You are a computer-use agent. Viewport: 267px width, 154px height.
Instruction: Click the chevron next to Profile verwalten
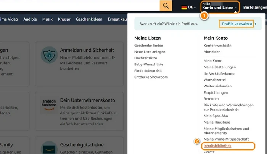click(256, 24)
